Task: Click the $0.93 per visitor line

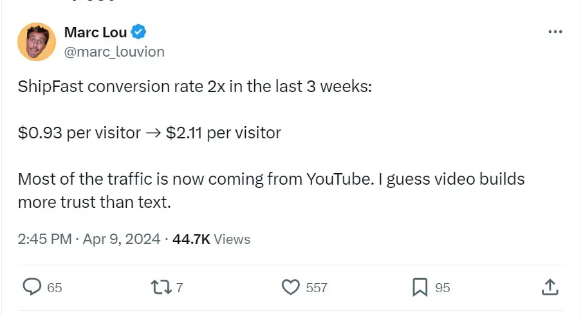Action: (149, 133)
